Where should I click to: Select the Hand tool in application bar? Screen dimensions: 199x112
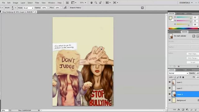pyautogui.click(x=91, y=2)
